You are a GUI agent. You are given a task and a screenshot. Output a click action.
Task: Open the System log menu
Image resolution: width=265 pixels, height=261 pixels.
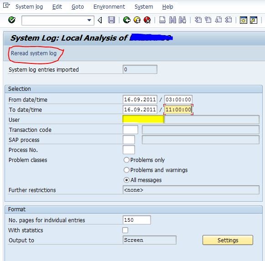(29, 7)
